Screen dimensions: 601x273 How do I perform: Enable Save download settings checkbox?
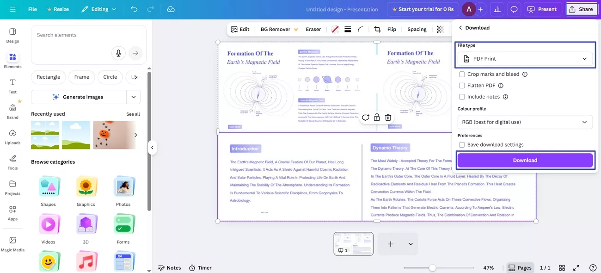(462, 145)
